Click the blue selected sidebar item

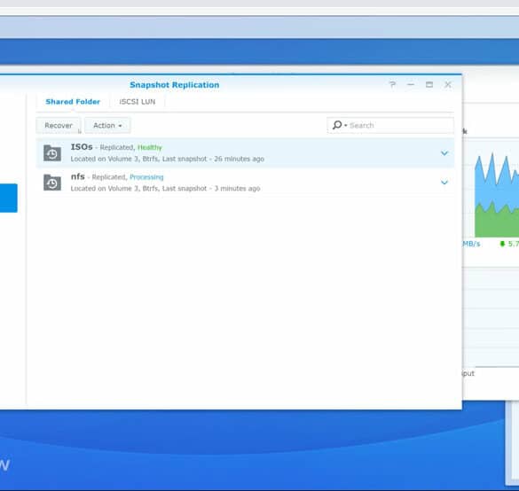9,198
